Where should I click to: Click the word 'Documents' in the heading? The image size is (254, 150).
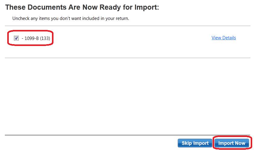coord(47,7)
